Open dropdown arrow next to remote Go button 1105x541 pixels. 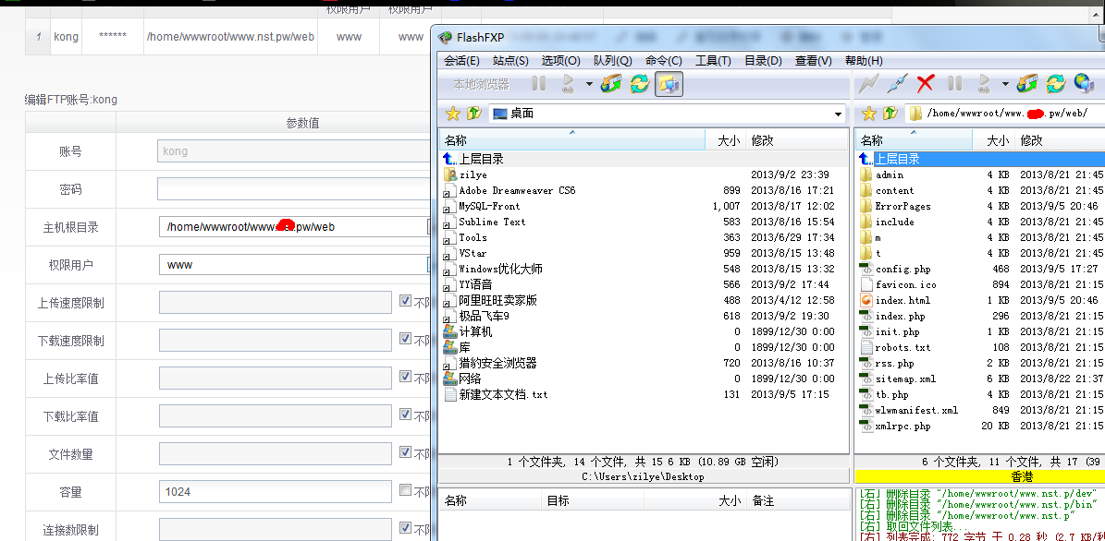(1005, 84)
